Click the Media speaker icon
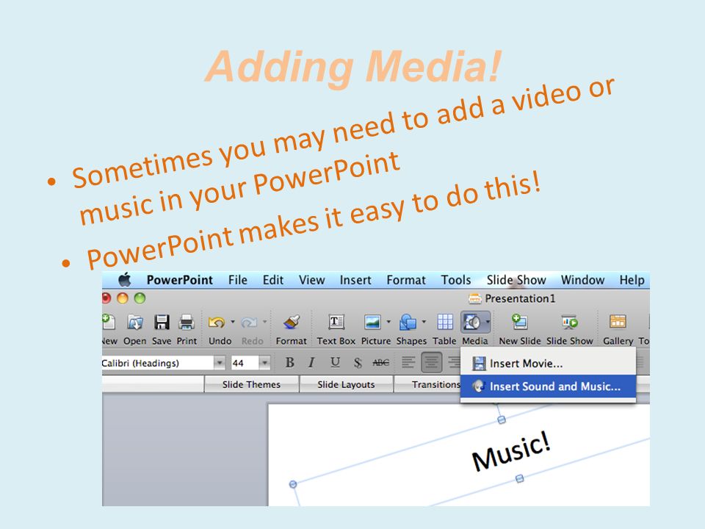The width and height of the screenshot is (705, 529). [471, 322]
